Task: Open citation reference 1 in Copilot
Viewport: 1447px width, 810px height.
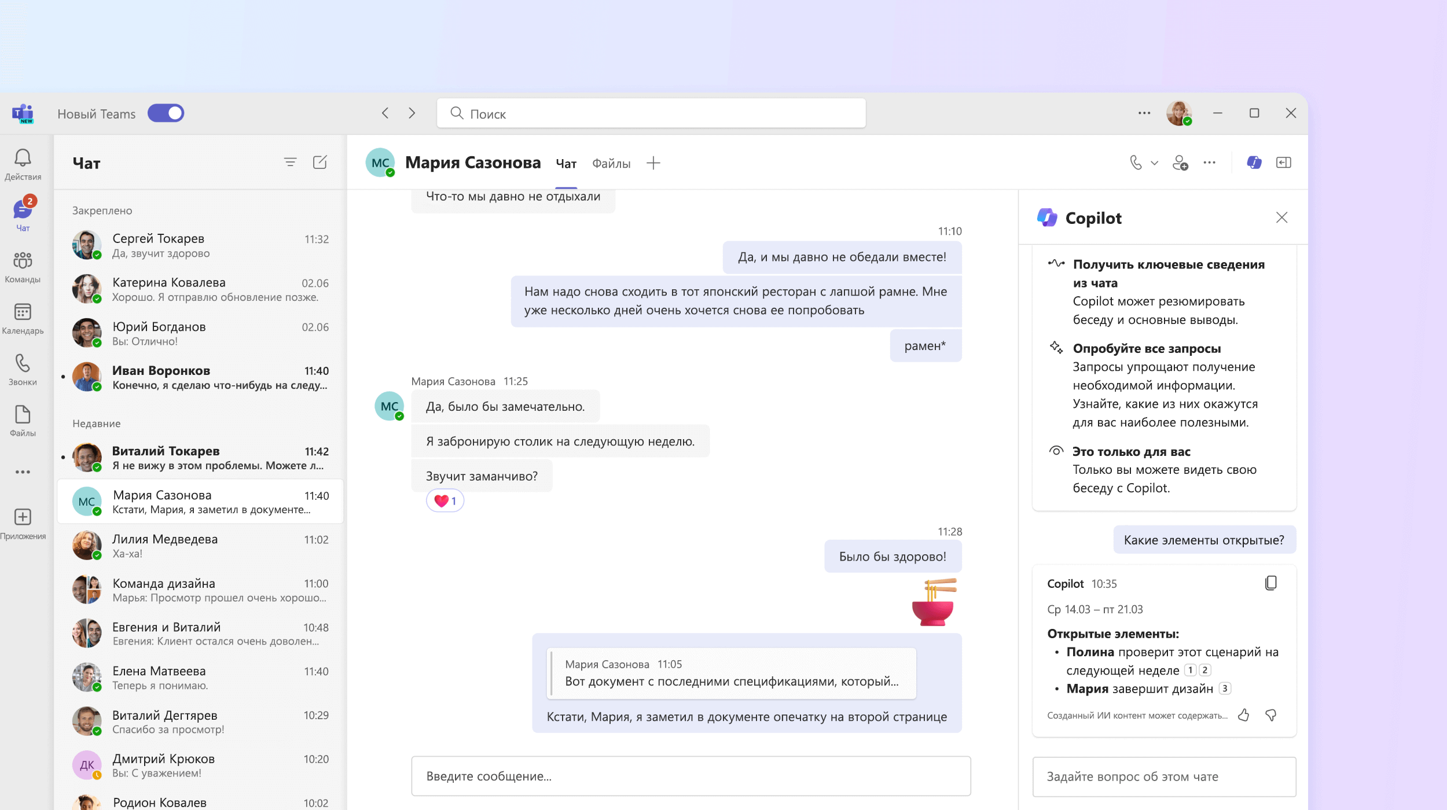Action: pos(1190,670)
